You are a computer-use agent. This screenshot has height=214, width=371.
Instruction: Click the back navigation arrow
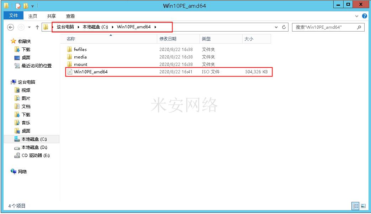[10, 27]
